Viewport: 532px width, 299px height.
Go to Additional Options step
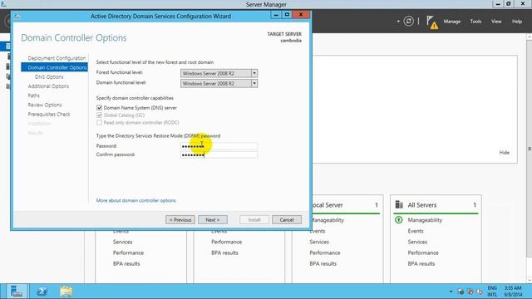click(48, 86)
